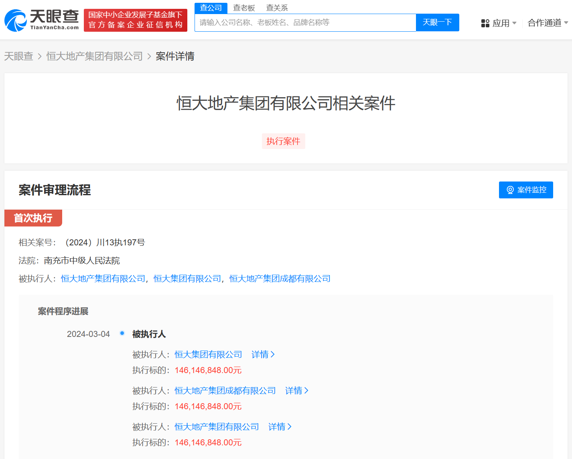Viewport: 572px width, 459px height.
Task: Click the blue timeline dot beside 2024-03-04
Action: pyautogui.click(x=122, y=333)
